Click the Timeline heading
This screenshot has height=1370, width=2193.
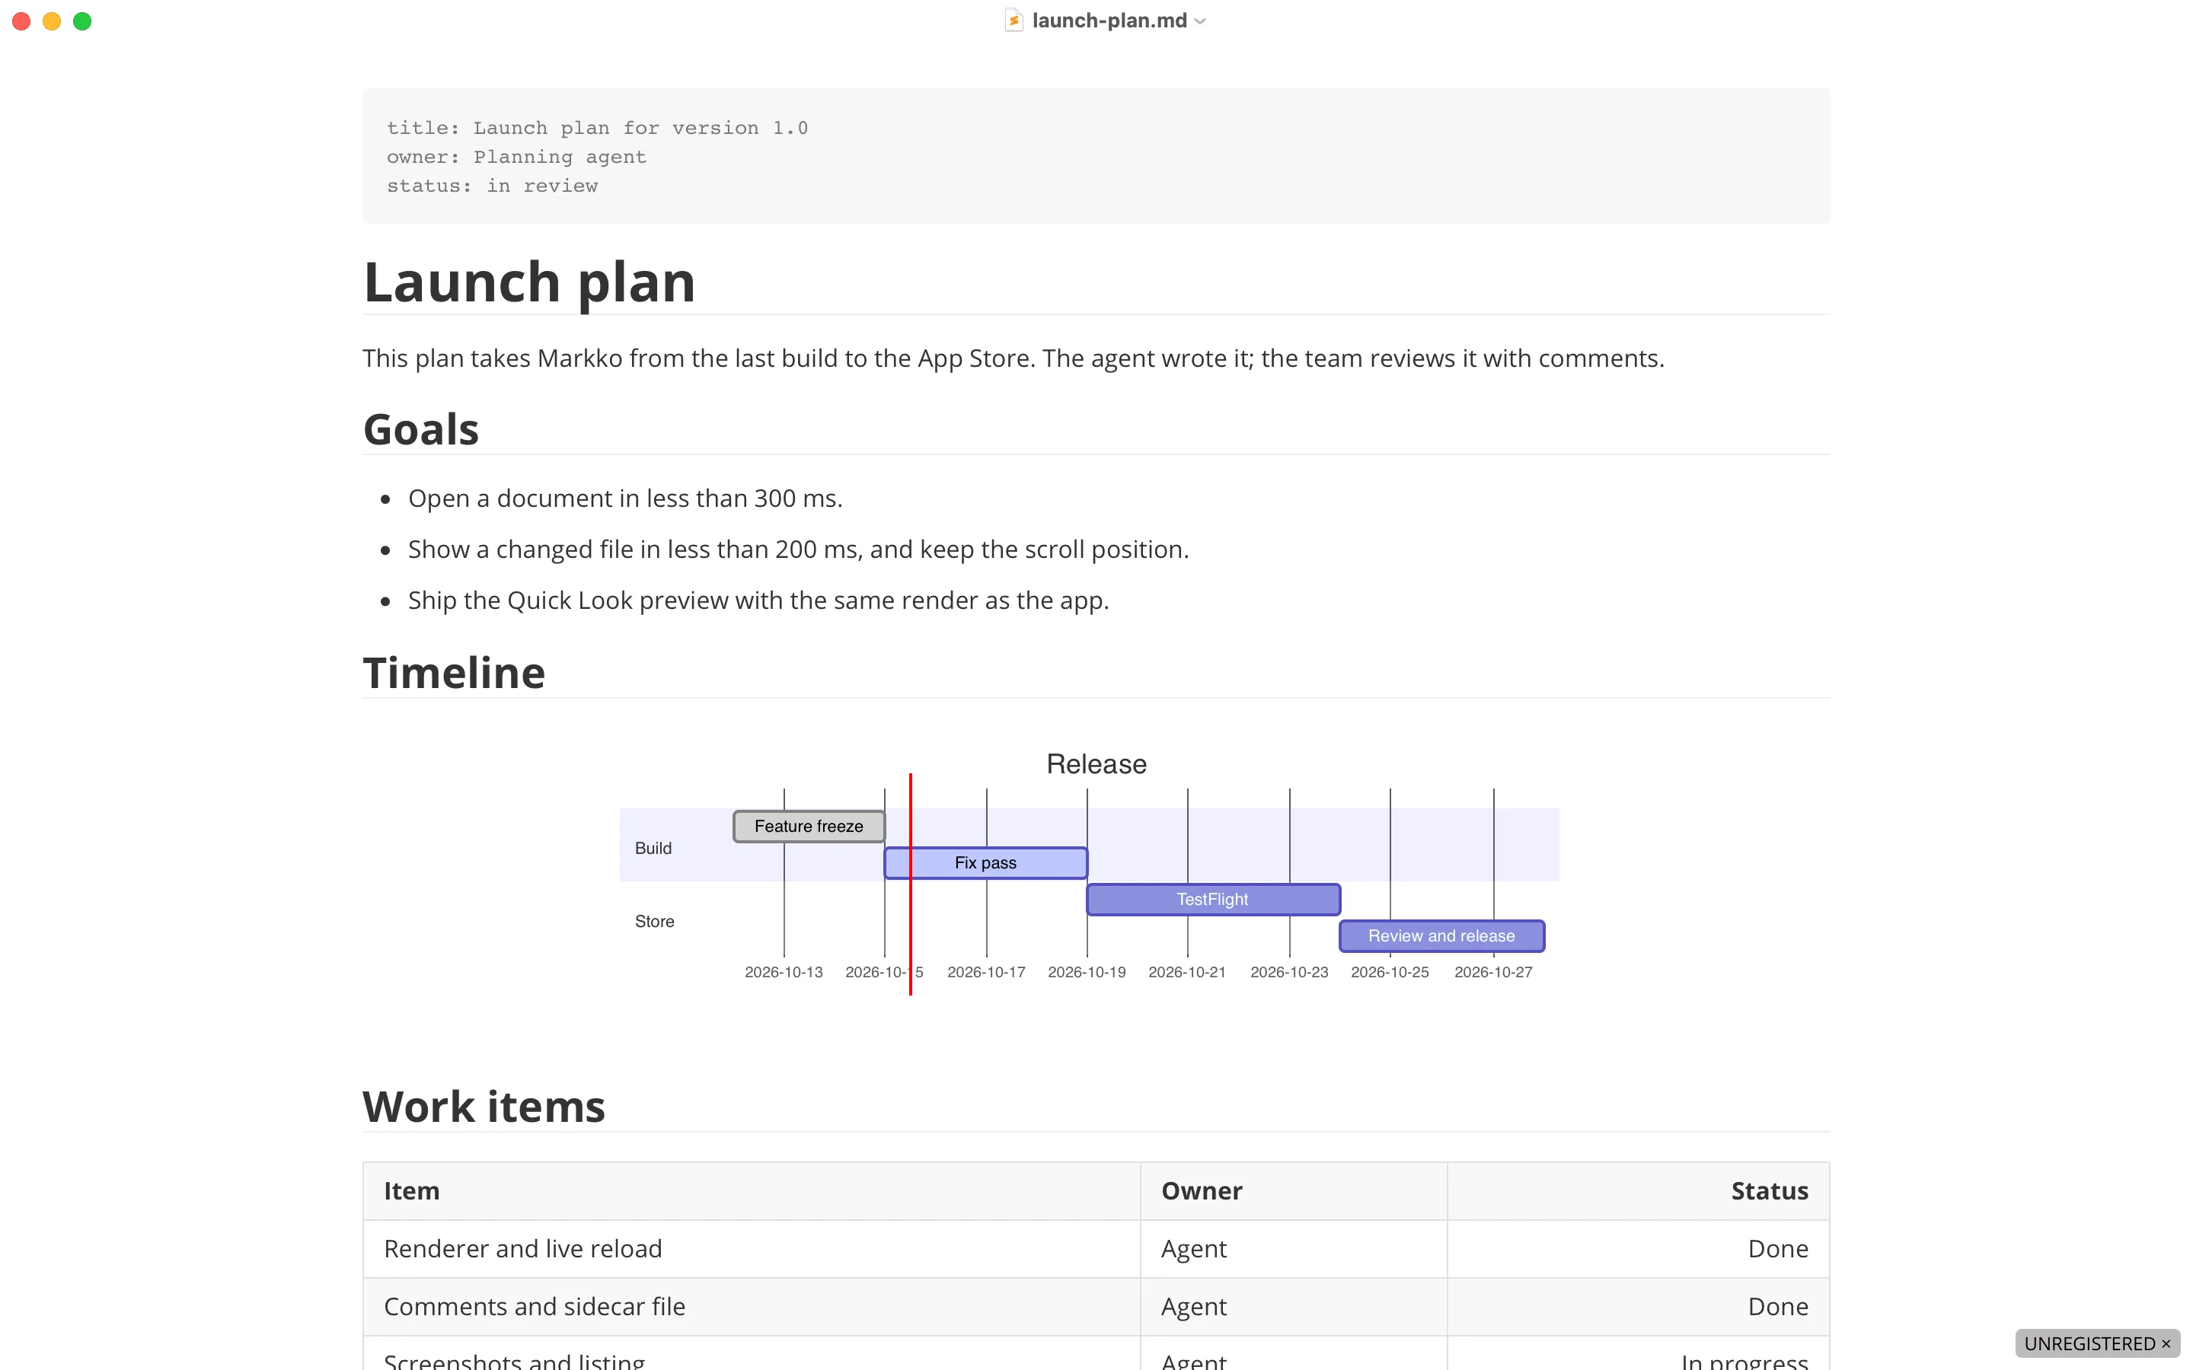[454, 672]
